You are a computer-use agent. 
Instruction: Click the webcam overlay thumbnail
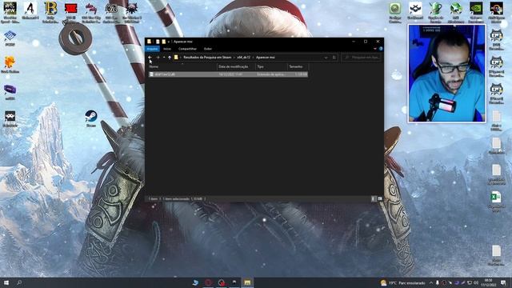click(446, 74)
